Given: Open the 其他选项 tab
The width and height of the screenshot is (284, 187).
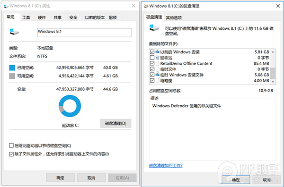Looking at the screenshot, I should coord(174,17).
